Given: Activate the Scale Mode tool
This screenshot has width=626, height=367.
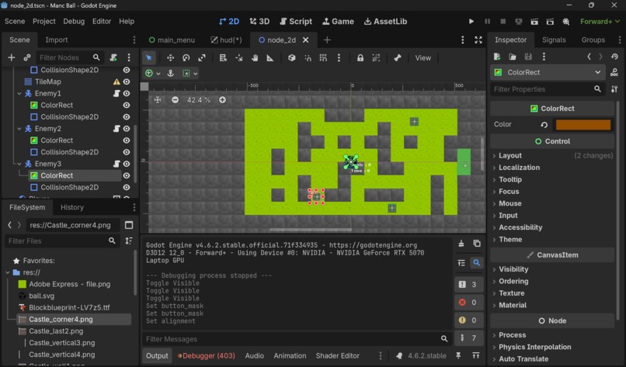Looking at the screenshot, I should tap(202, 58).
